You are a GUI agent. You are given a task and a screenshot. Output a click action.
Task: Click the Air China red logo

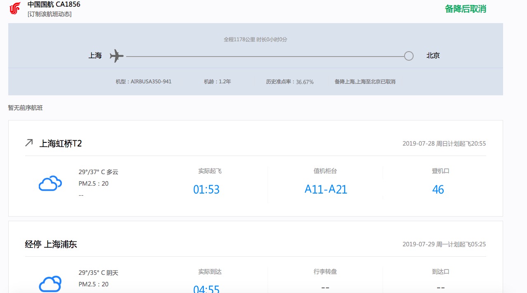[x=15, y=8]
